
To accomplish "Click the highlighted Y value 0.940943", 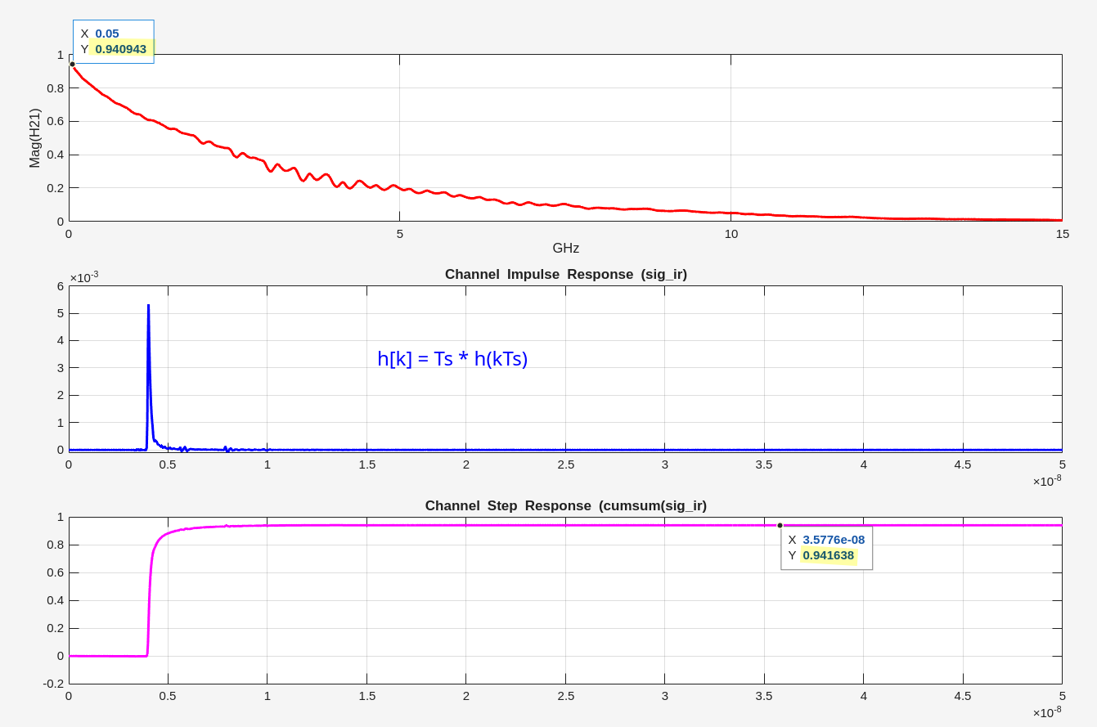I will point(120,49).
